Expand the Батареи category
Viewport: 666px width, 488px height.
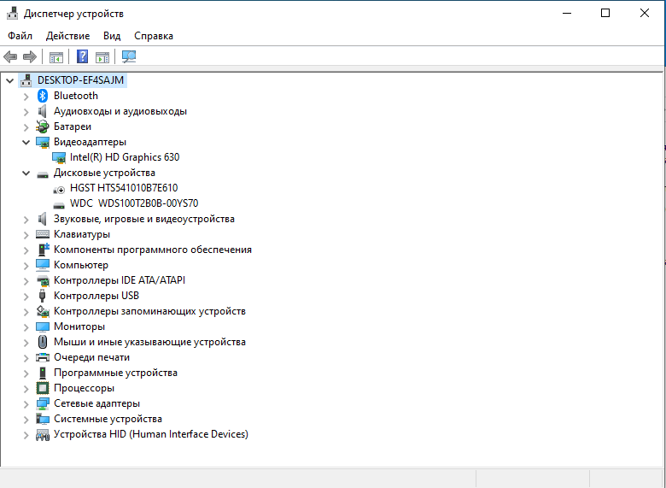click(x=26, y=127)
